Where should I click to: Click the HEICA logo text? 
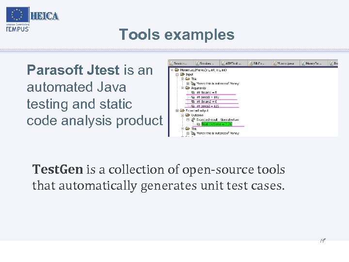pyautogui.click(x=45, y=16)
